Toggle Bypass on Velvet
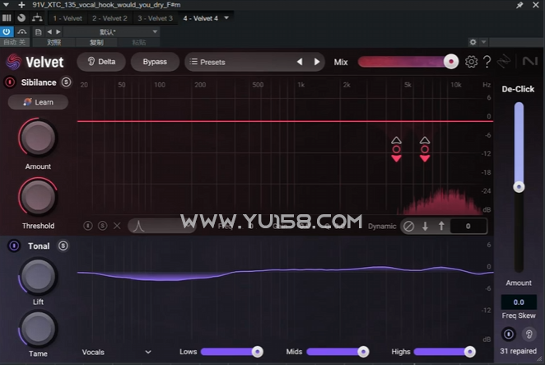Screen dimensions: 545x365 155,62
